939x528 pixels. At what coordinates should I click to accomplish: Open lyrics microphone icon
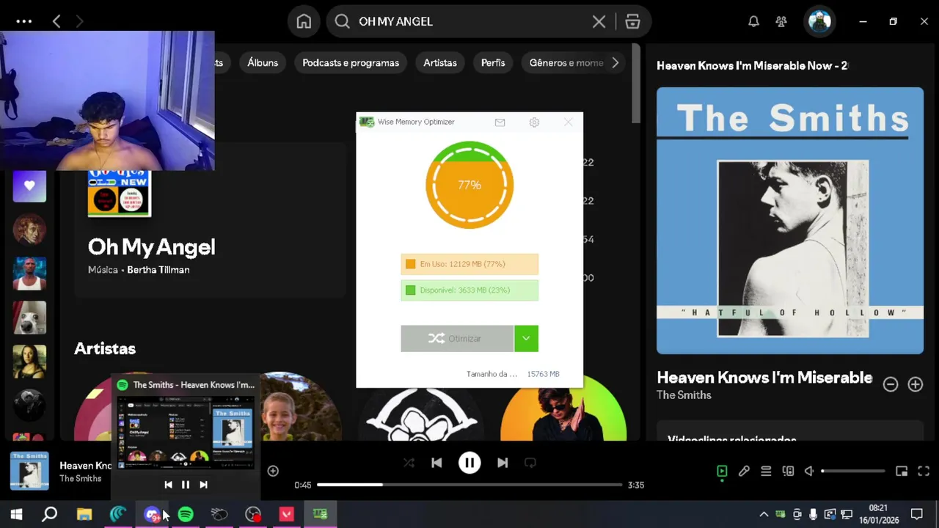(x=744, y=471)
